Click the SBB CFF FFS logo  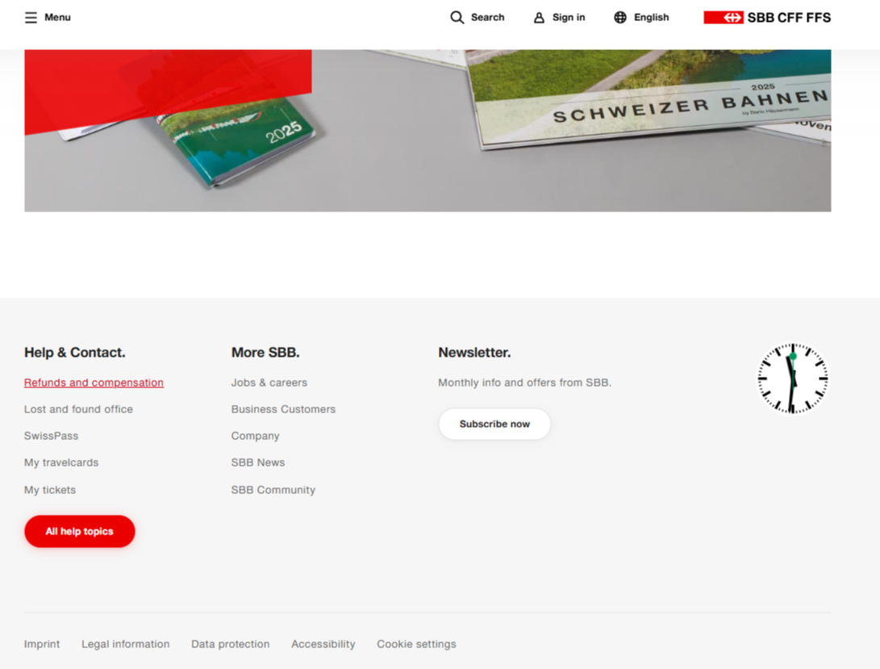767,18
